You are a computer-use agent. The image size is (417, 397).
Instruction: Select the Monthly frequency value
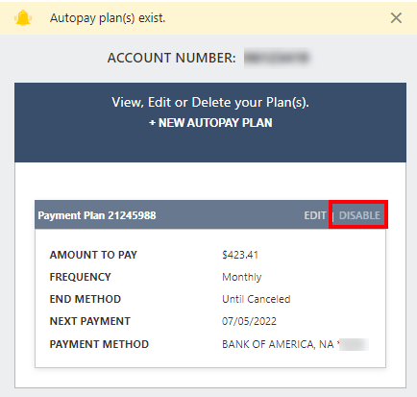(x=242, y=277)
